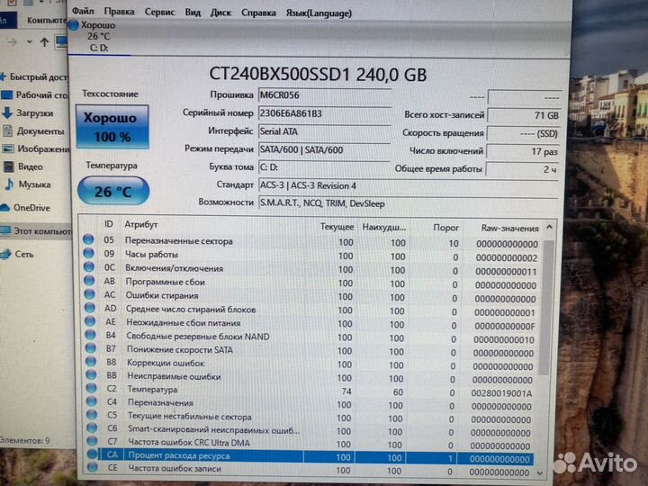Open Загрузки folder in Explorer sidebar
This screenshot has height=486, width=648.
click(x=35, y=112)
